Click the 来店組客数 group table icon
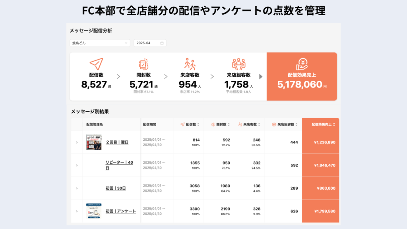This screenshot has height=229, width=407. pos(238,64)
